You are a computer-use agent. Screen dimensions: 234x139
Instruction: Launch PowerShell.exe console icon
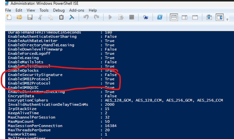tap(160, 17)
